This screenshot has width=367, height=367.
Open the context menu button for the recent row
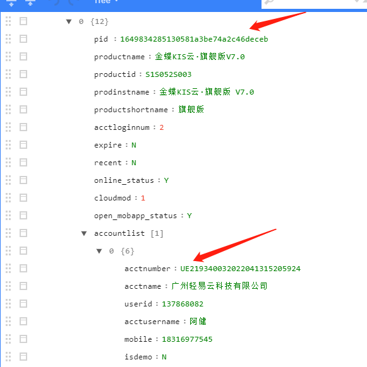(x=23, y=163)
